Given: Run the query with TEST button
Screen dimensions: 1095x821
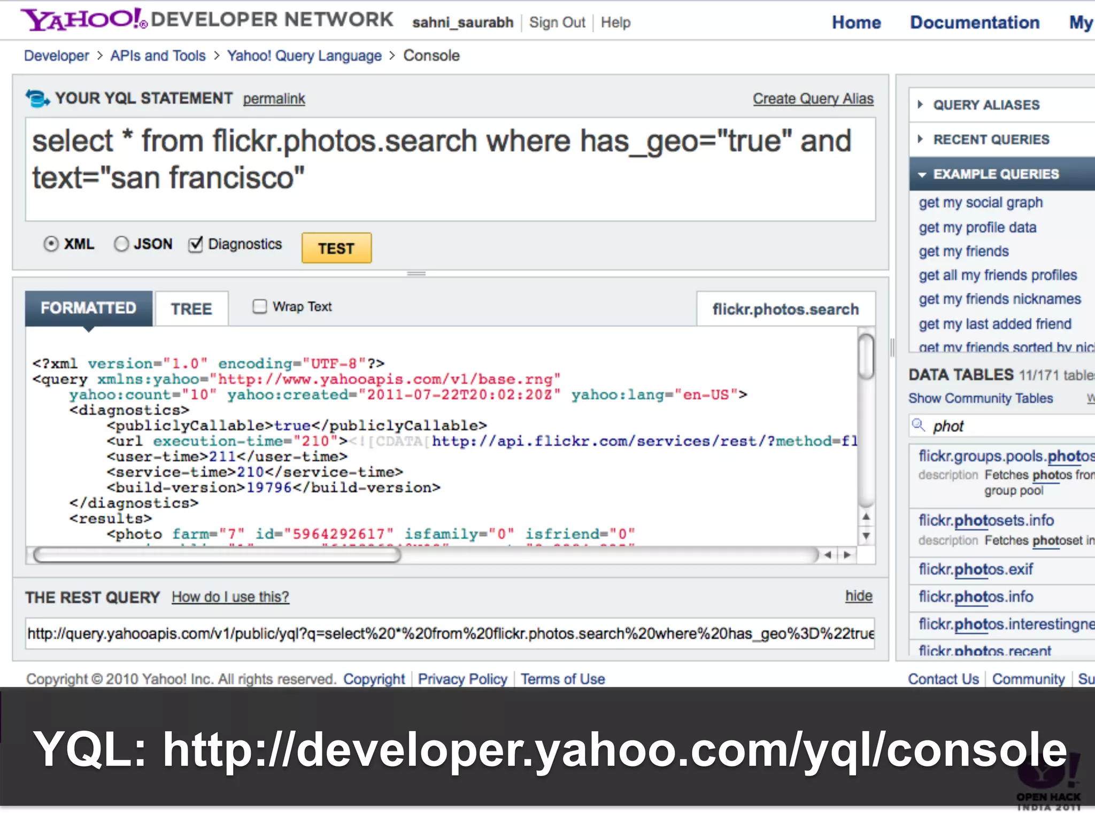Looking at the screenshot, I should [x=336, y=248].
